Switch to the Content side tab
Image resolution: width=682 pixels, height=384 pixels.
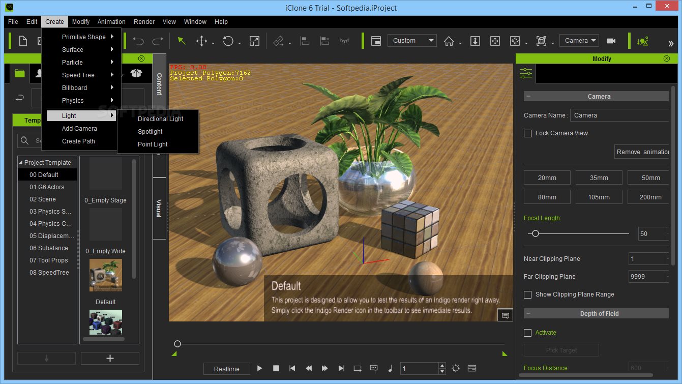(159, 84)
